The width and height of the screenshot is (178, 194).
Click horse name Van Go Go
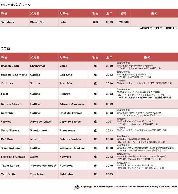point(8,174)
